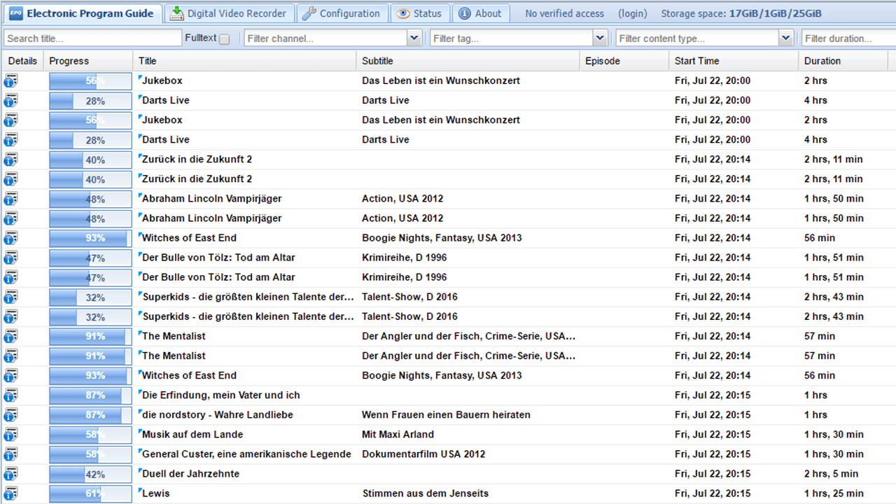Viewport: 896px width, 504px height.
Task: Click the Search title input field
Action: (92, 38)
